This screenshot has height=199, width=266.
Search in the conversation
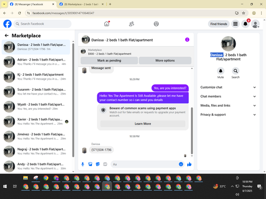click(x=235, y=71)
